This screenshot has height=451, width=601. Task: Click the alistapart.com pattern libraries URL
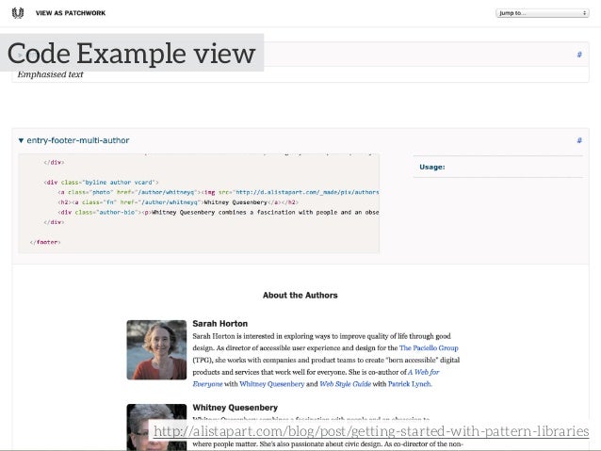[x=371, y=431]
